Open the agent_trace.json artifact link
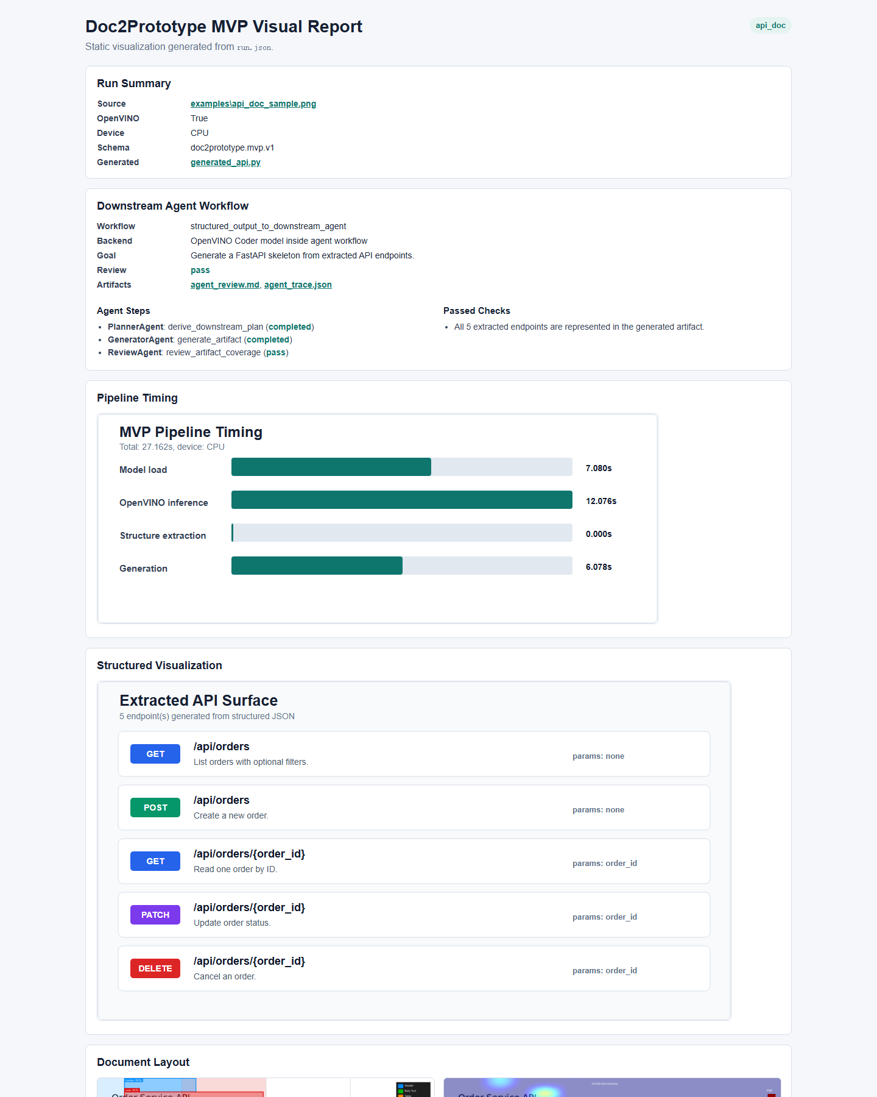Image resolution: width=877 pixels, height=1097 pixels. pos(298,285)
